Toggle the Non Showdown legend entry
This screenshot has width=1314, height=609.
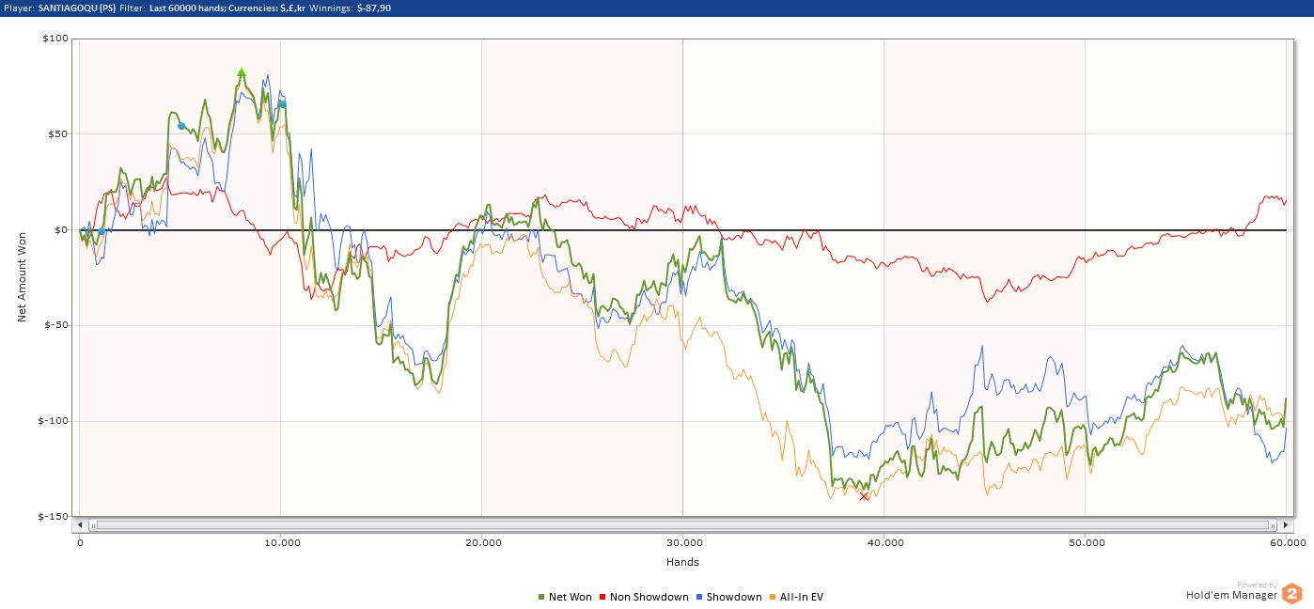(644, 597)
